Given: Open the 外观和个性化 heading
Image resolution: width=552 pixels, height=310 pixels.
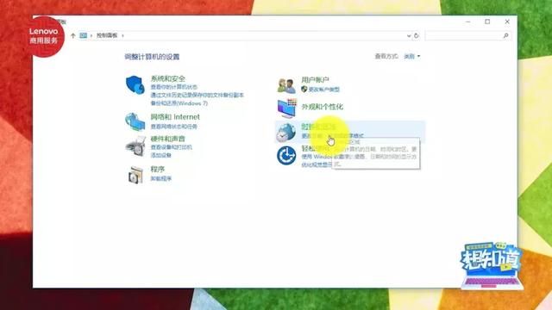Looking at the screenshot, I should 322,107.
